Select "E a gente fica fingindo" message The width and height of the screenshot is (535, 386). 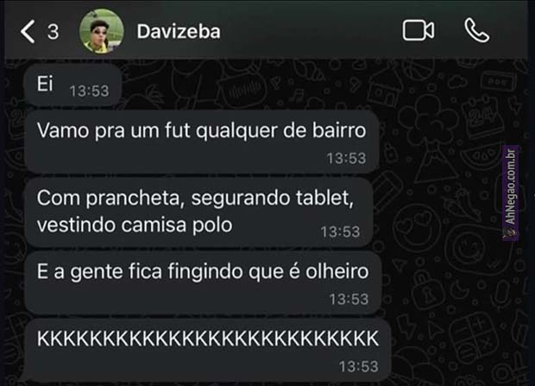[203, 282]
